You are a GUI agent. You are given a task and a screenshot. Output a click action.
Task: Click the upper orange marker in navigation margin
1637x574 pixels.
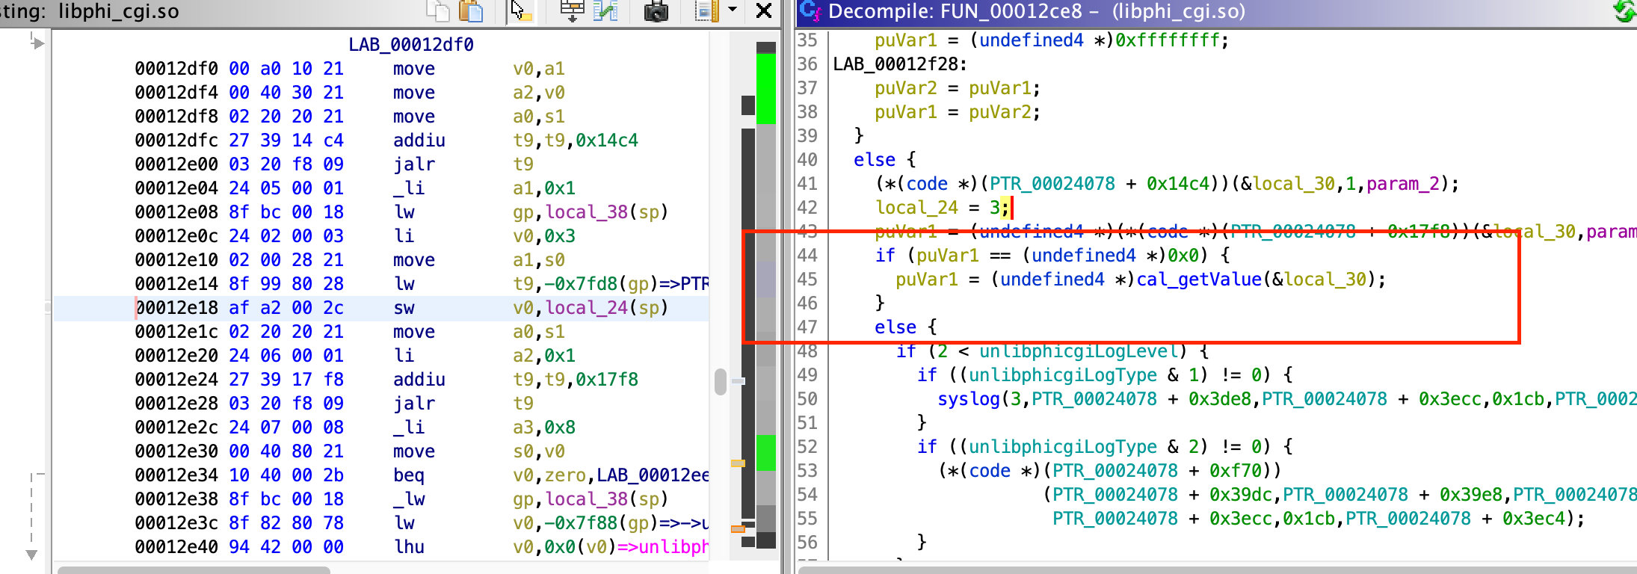pyautogui.click(x=738, y=463)
